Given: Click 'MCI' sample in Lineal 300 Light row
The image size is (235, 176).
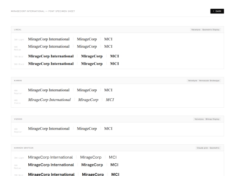Looking at the screenshot, I should click(x=108, y=39).
